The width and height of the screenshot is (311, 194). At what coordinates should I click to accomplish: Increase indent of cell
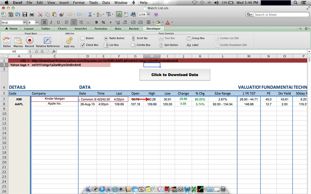[x=140, y=22]
